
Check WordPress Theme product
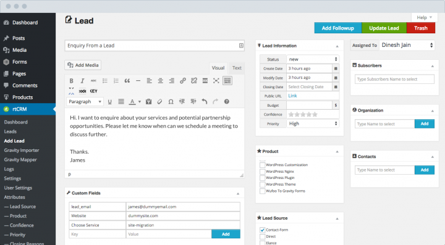(x=262, y=185)
